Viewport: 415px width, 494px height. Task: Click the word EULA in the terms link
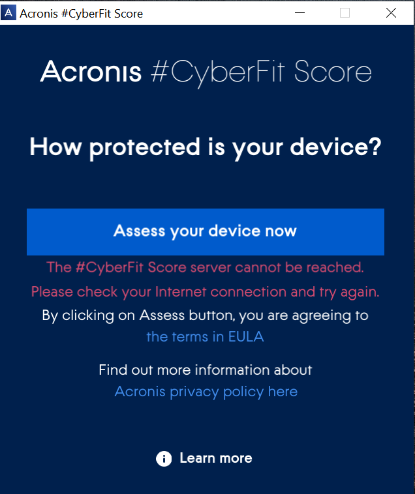(246, 337)
